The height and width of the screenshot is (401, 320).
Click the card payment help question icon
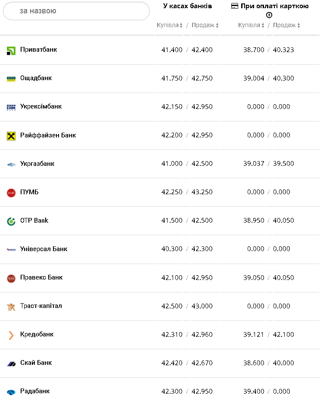tap(269, 15)
